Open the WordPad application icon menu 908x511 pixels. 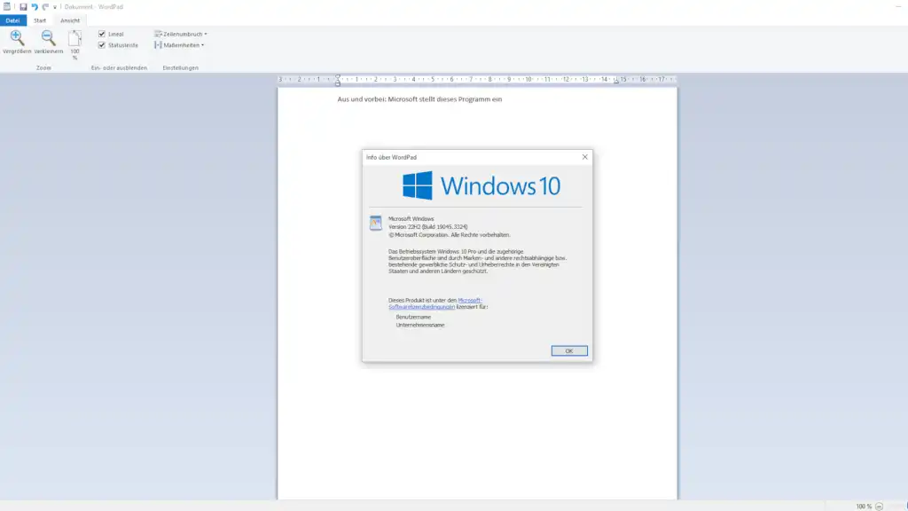(x=7, y=7)
